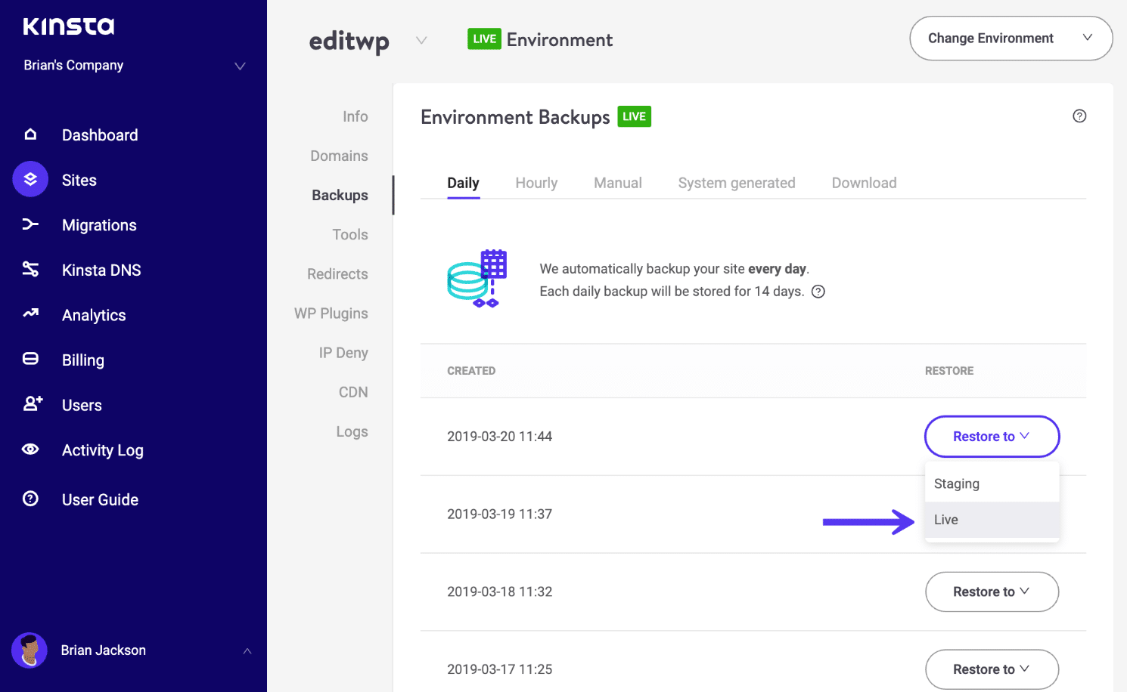The image size is (1127, 692).
Task: Expand the Brian's Company dropdown
Action: coord(240,66)
